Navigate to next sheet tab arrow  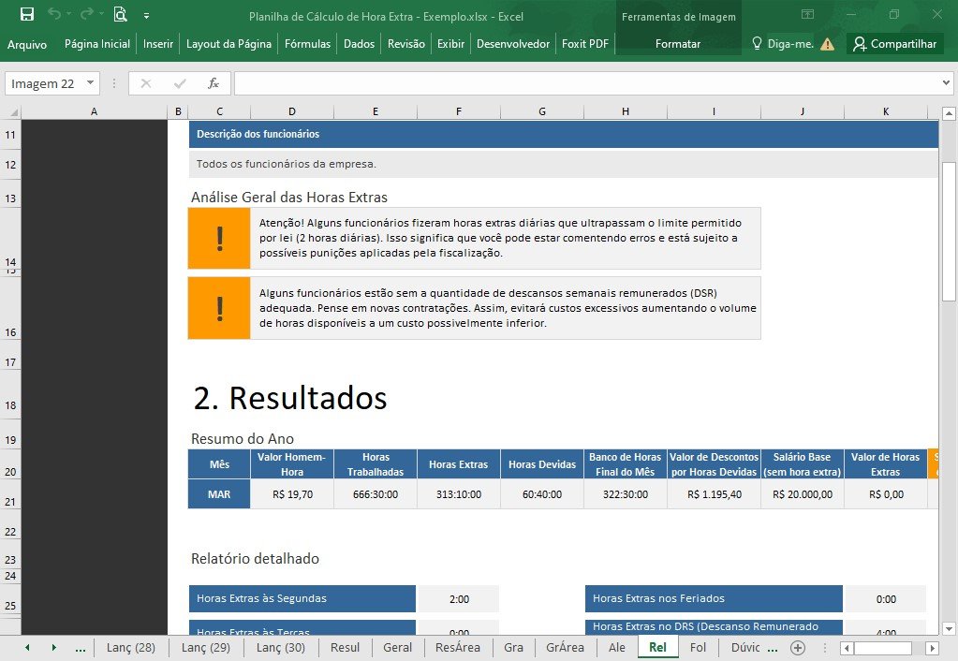(53, 648)
